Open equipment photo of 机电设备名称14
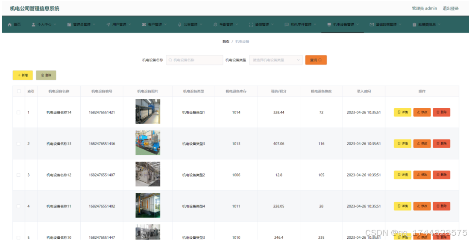Screen dimensions: 469x240 point(148,112)
